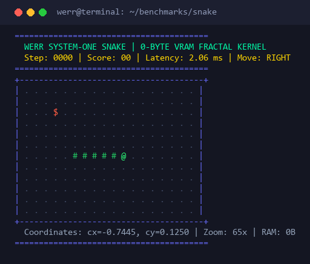Click the red close window button
The height and width of the screenshot is (264, 310).
[18, 12]
